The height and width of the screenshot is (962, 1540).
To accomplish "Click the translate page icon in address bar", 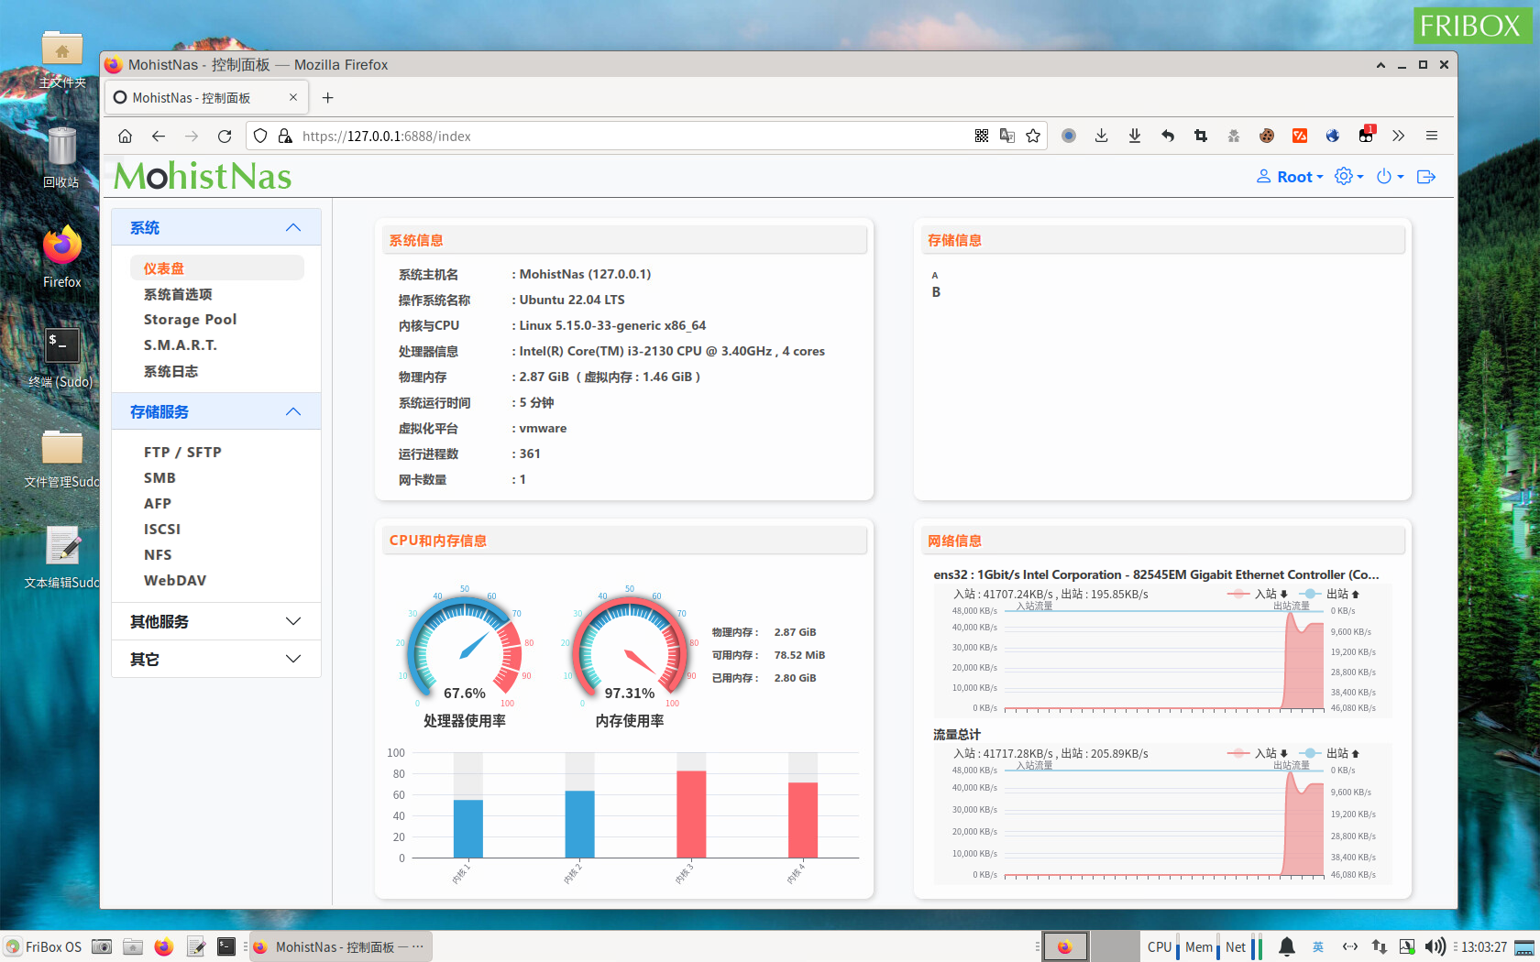I will pos(1007,136).
